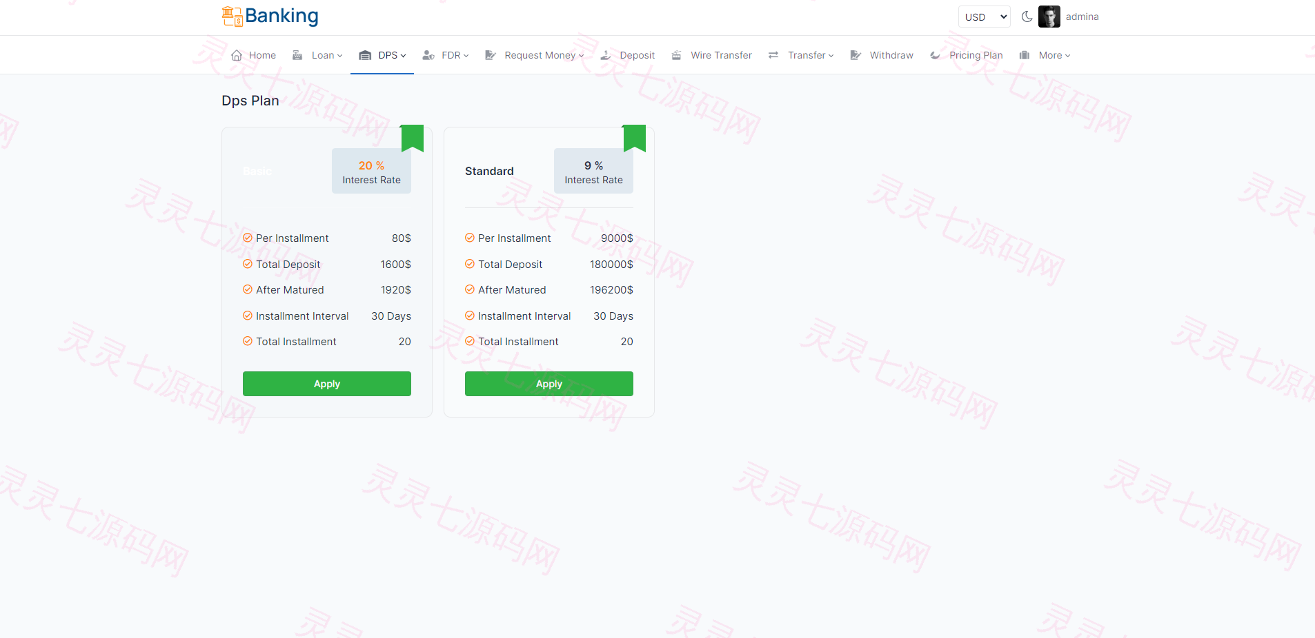Image resolution: width=1315 pixels, height=638 pixels.
Task: Click the 196200$ After Matured value
Action: (x=611, y=290)
